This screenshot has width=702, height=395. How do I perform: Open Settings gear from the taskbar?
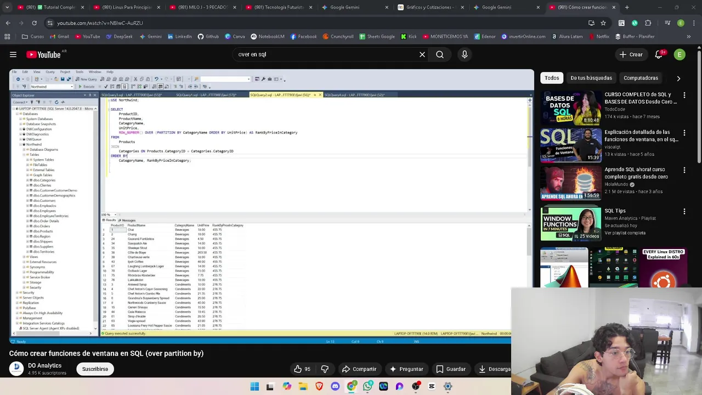[448, 387]
